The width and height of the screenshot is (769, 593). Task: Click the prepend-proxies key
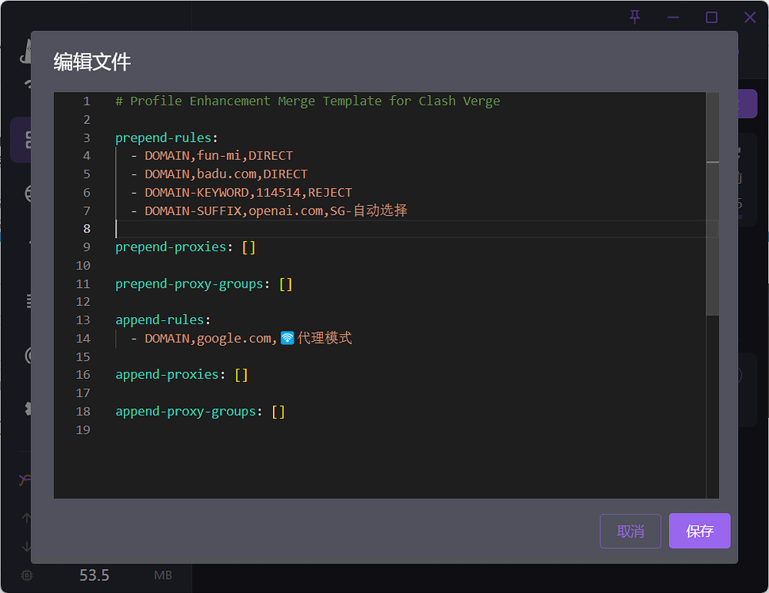tap(171, 247)
